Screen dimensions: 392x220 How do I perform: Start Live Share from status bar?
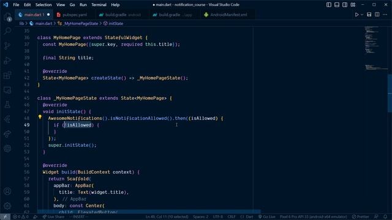(x=53, y=217)
